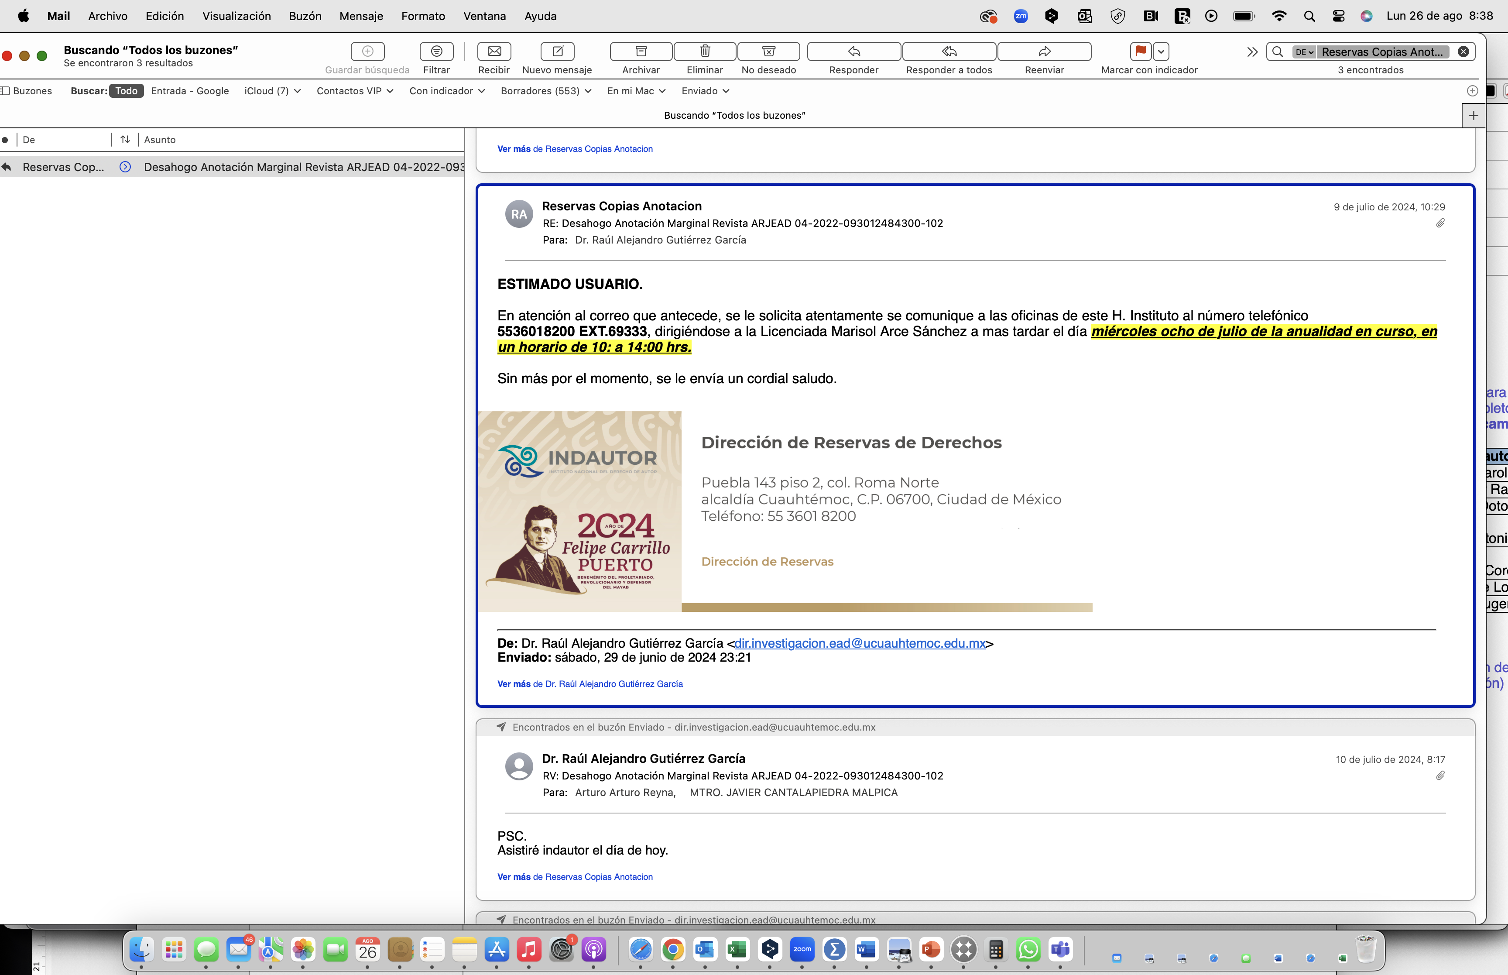This screenshot has width=1508, height=975.
Task: Flag message with the red flag icon
Action: pos(1140,51)
